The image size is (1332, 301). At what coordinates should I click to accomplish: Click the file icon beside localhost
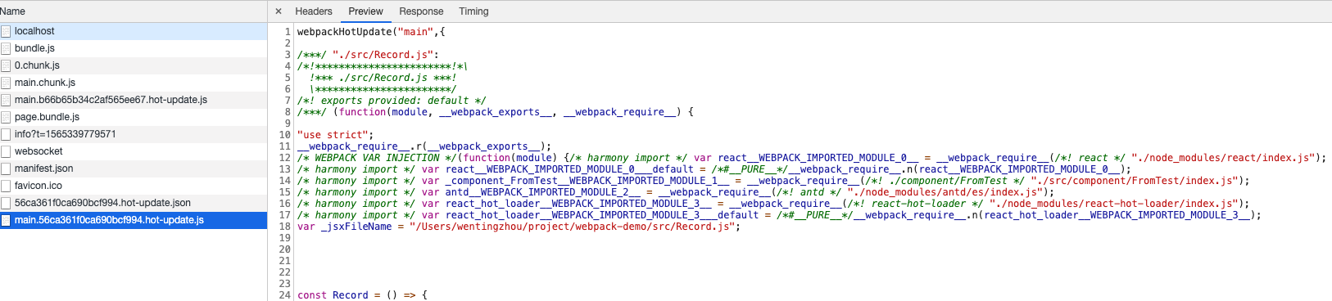[x=6, y=31]
